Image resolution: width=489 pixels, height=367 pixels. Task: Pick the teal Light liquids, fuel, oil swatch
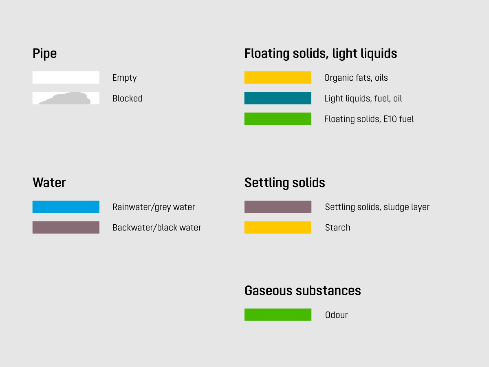278,98
